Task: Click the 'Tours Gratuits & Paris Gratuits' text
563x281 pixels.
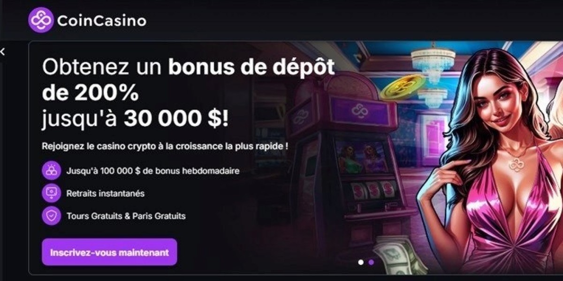Action: [x=126, y=216]
